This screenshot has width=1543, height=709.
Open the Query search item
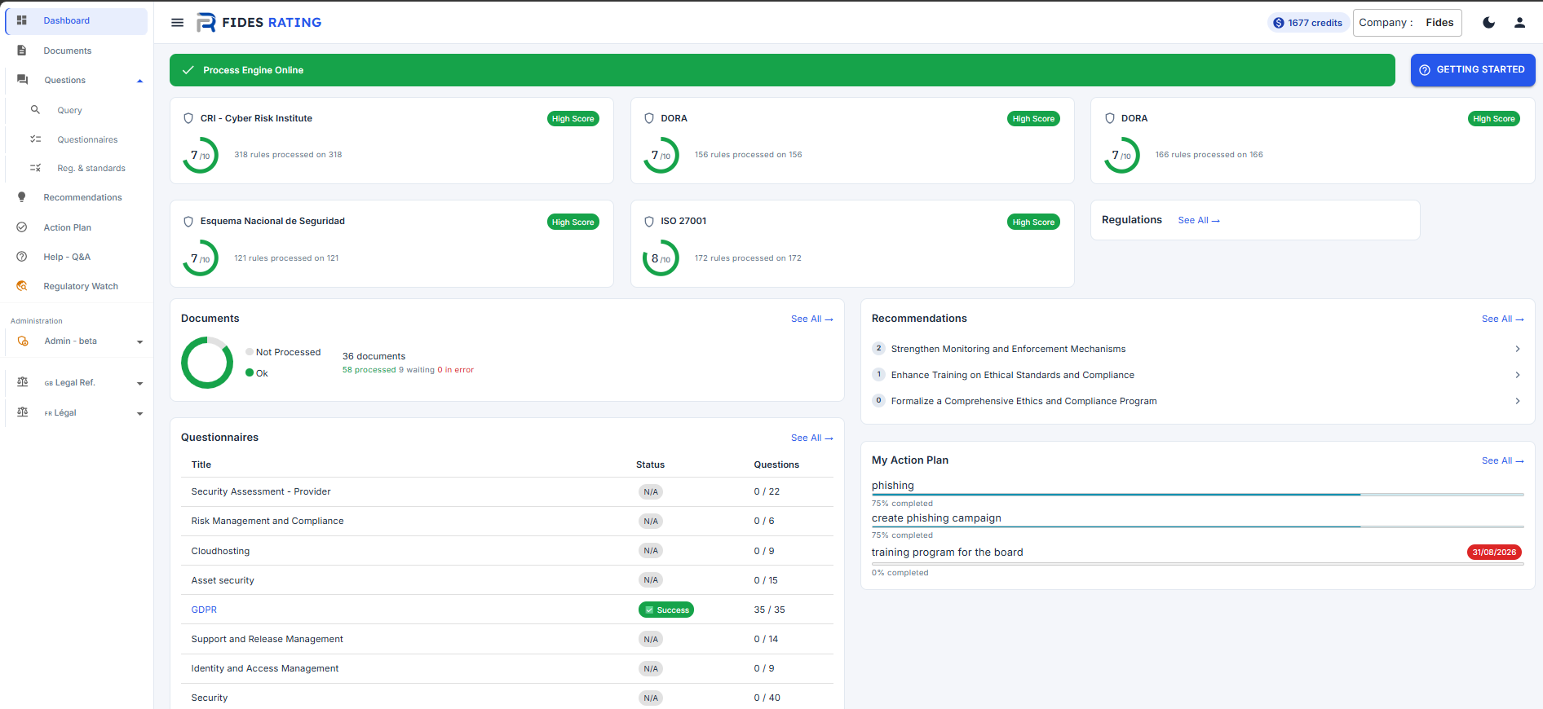[x=77, y=110]
